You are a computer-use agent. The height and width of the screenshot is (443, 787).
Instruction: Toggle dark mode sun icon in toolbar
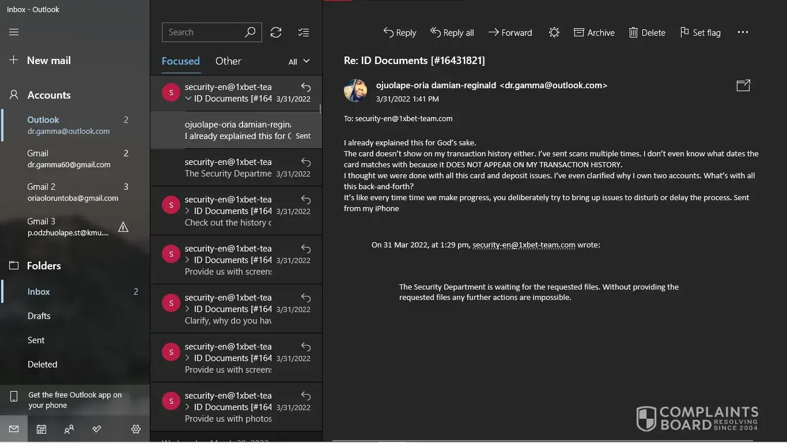pyautogui.click(x=554, y=32)
